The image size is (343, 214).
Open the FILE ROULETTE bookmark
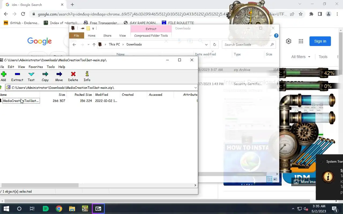tap(178, 23)
